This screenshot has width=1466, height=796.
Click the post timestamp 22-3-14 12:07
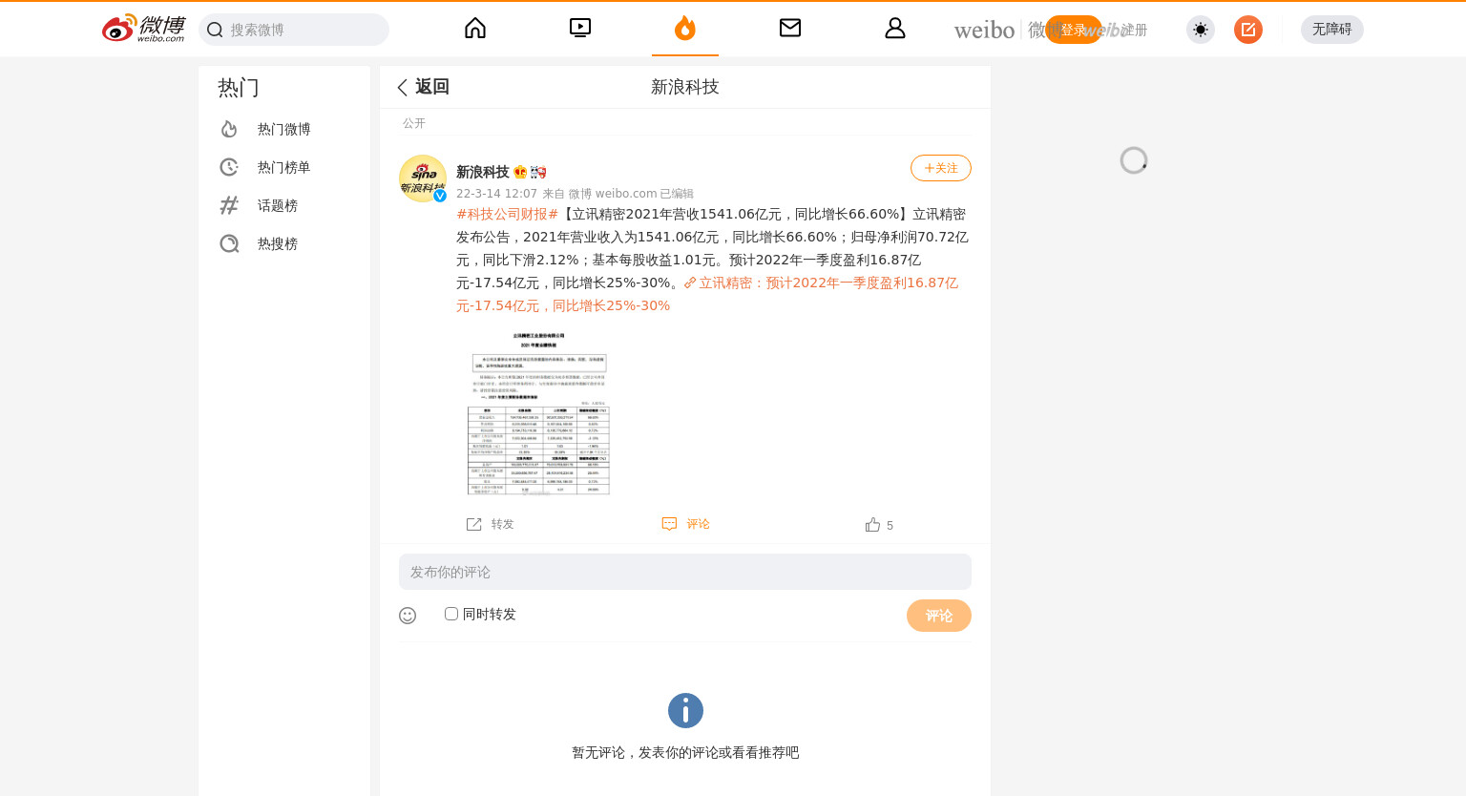click(496, 194)
